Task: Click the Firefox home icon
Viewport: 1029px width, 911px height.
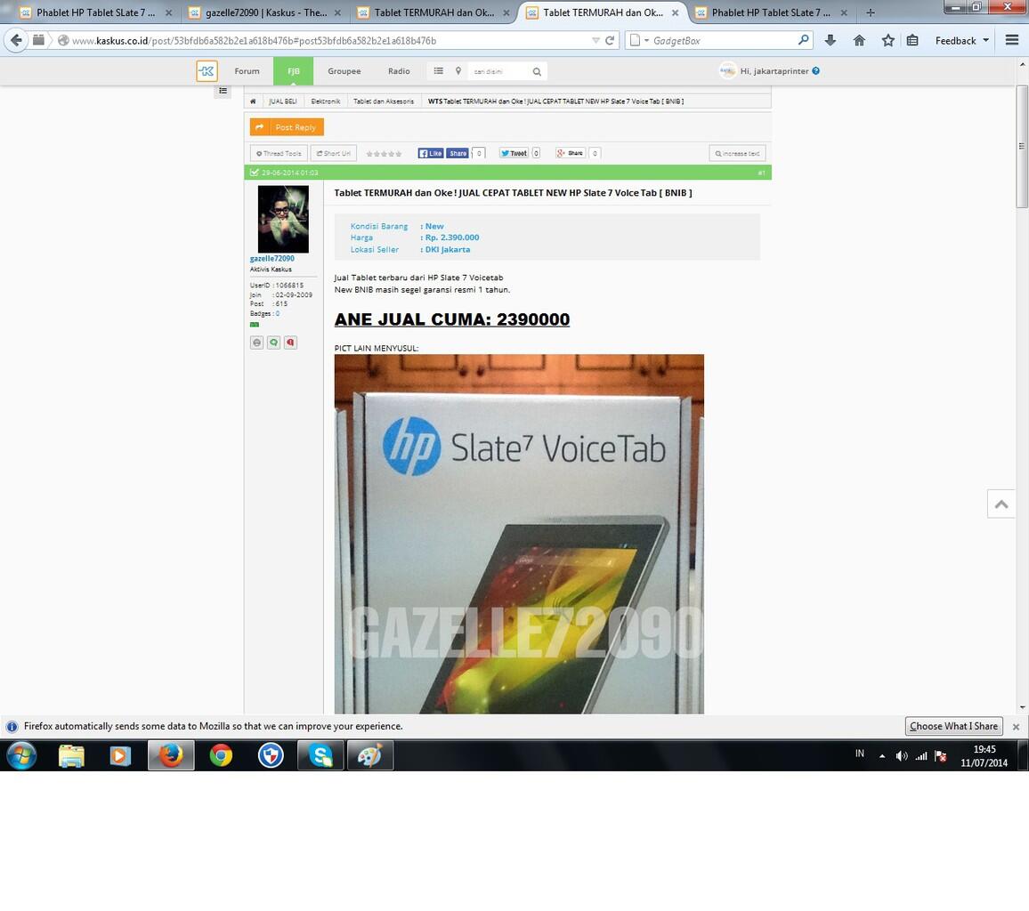Action: pos(859,40)
